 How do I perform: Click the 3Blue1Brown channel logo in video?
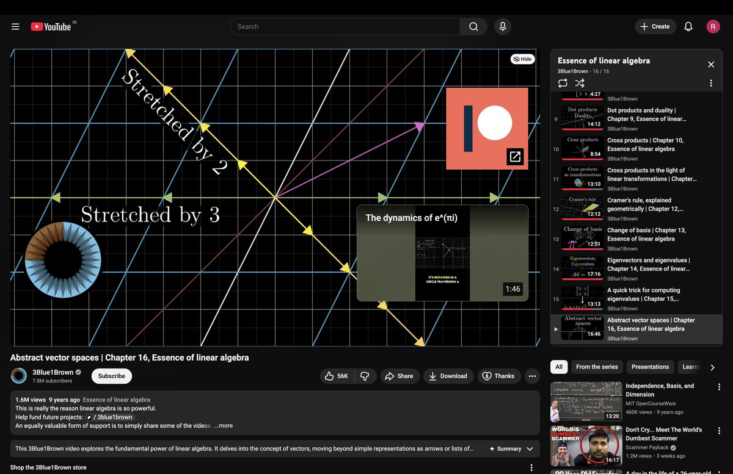tap(62, 260)
